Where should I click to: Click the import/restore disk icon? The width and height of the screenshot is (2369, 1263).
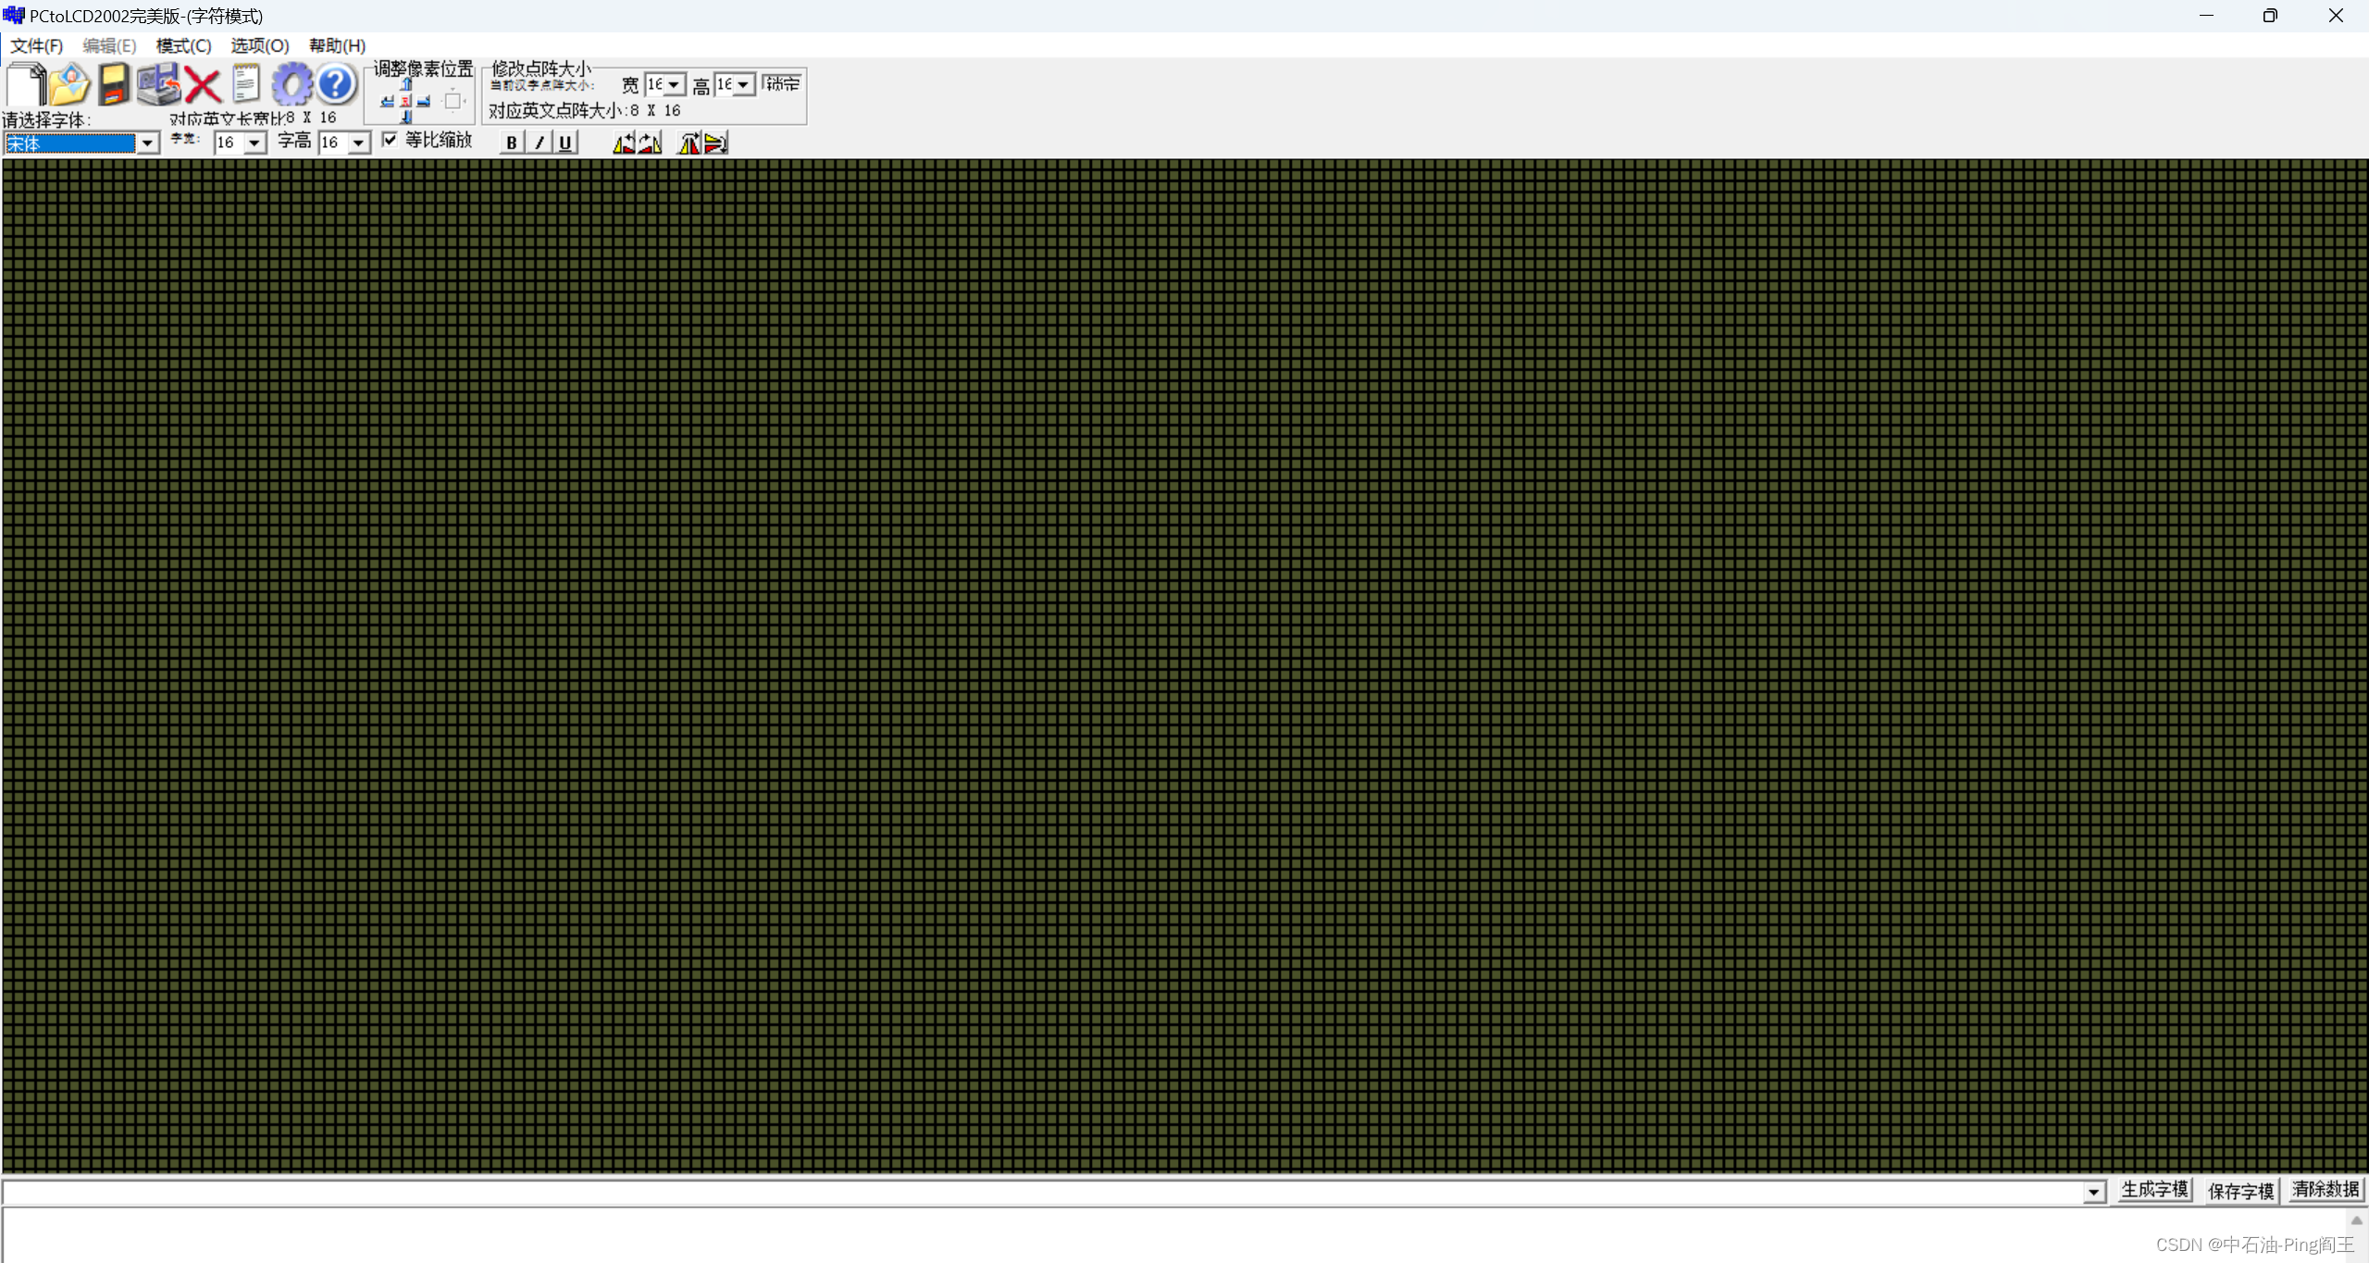158,84
